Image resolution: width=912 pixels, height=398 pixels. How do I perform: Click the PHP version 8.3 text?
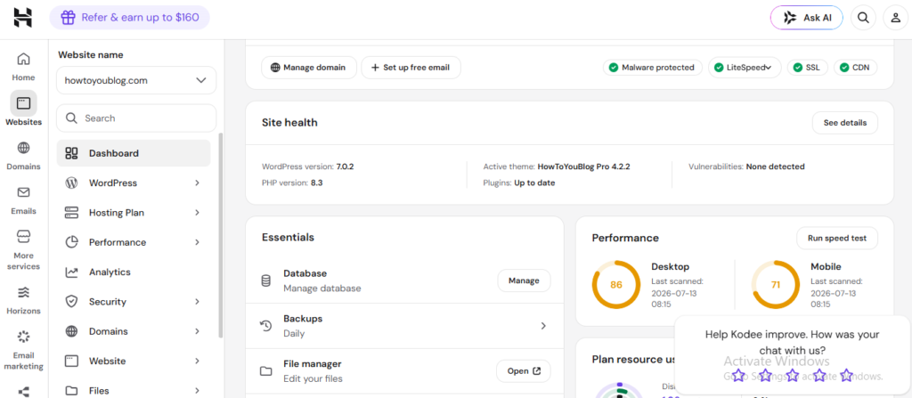292,183
